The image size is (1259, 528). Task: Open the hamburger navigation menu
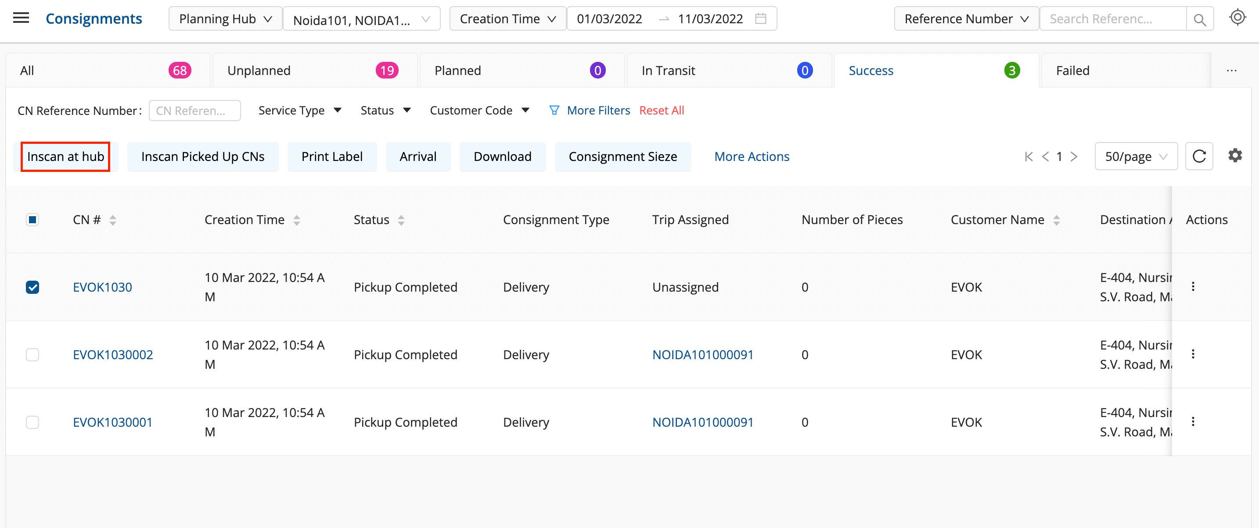(21, 18)
